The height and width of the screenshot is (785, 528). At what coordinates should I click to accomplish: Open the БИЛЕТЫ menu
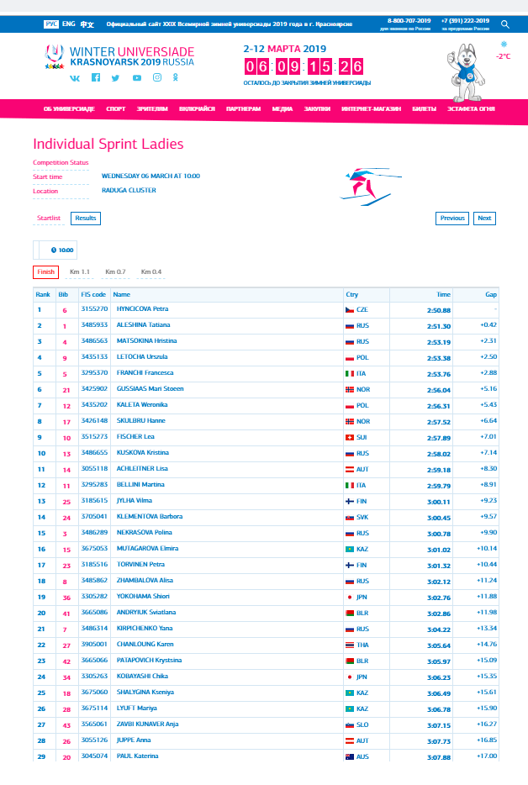[x=425, y=108]
